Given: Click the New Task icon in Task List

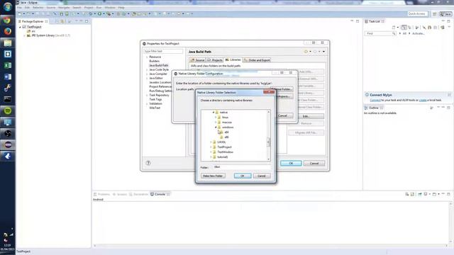Looking at the screenshot, I should (394, 28).
